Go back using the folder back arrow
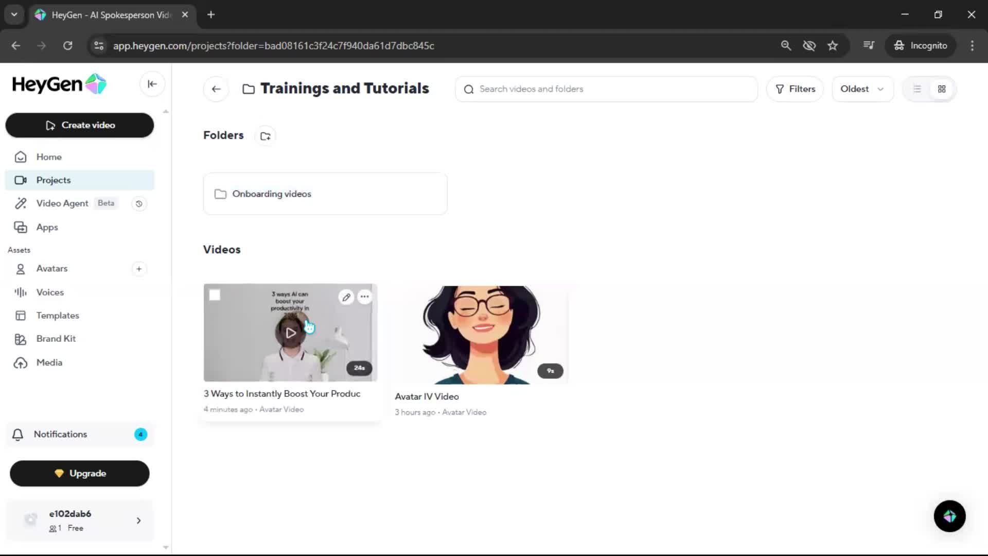The height and width of the screenshot is (556, 988). (x=216, y=89)
